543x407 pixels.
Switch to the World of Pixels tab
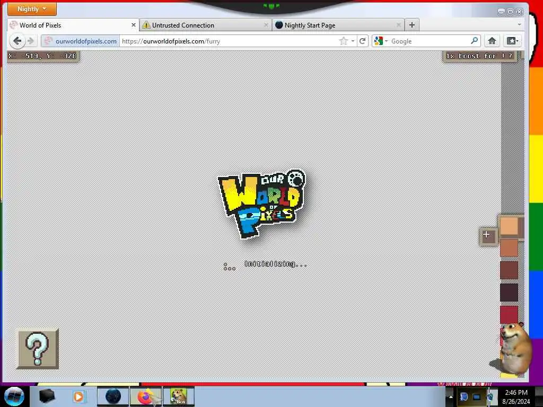(x=73, y=25)
